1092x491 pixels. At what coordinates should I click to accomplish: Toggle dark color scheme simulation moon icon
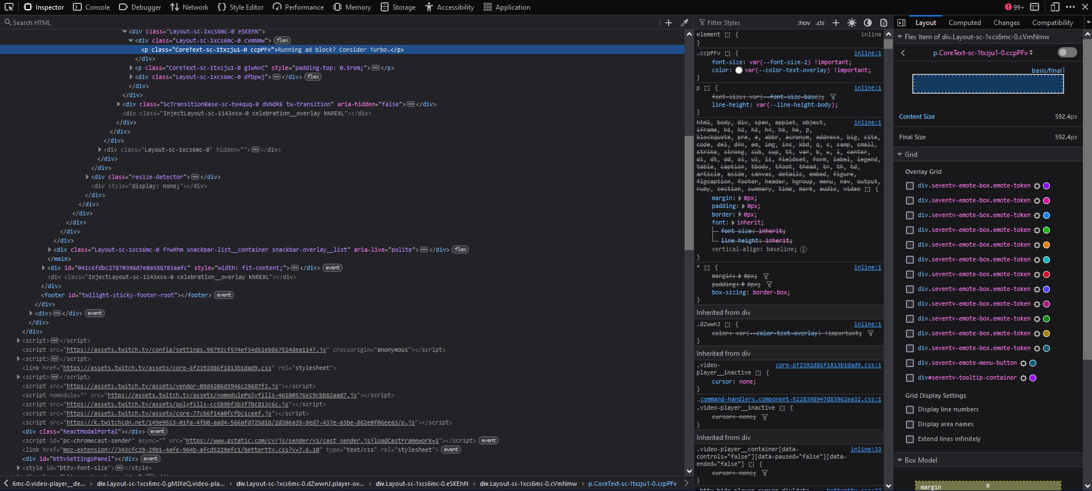pos(867,23)
